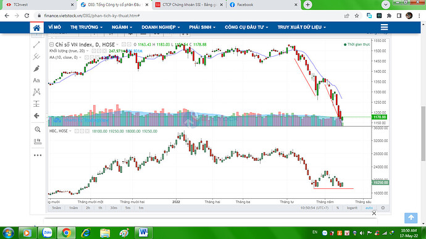Image resolution: width=426 pixels, height=239 pixels.
Task: Click the scroll-to-top arrow button
Action: click(x=411, y=217)
